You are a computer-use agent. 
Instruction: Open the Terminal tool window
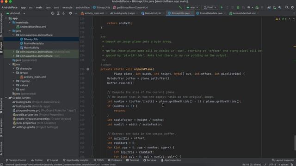click(x=133, y=160)
